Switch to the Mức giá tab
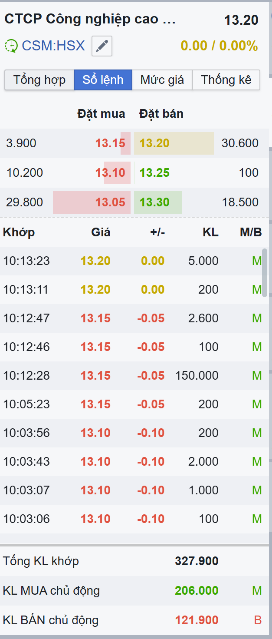272x639 pixels. [x=162, y=80]
